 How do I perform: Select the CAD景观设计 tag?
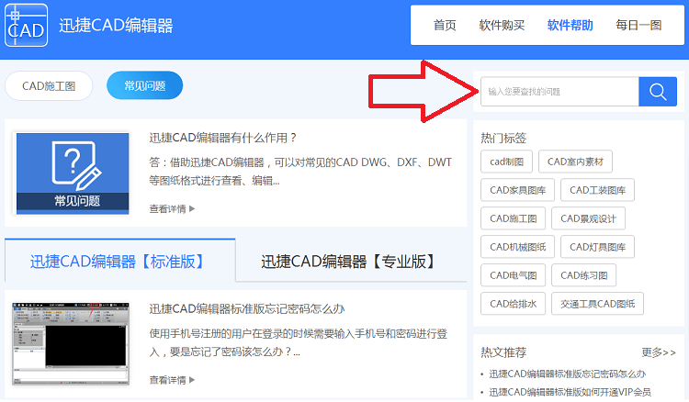(x=588, y=218)
